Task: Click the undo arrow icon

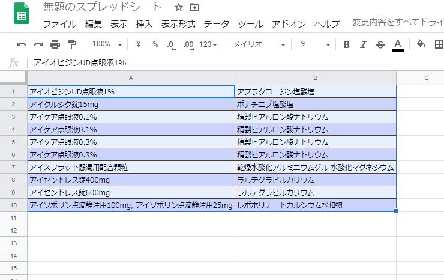Action: 22,44
